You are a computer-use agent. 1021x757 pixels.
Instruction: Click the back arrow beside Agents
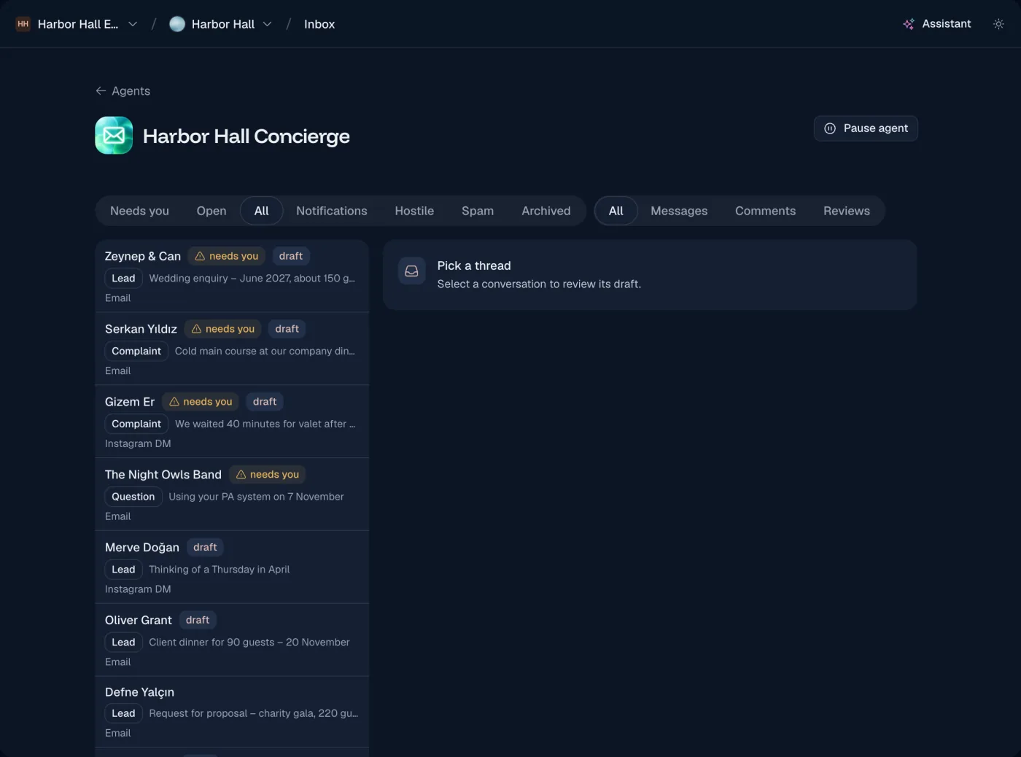tap(101, 91)
